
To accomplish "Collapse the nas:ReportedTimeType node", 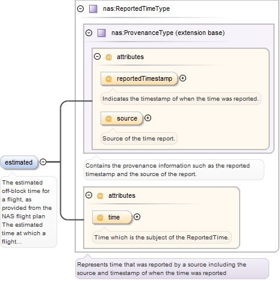I will [x=80, y=9].
